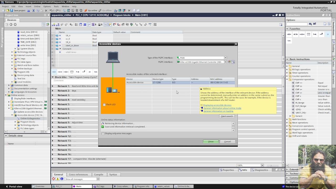Image resolution: width=336 pixels, height=189 pixels.
Task: Click the Print icon in main toolbar
Action: pyautogui.click(x=29, y=10)
